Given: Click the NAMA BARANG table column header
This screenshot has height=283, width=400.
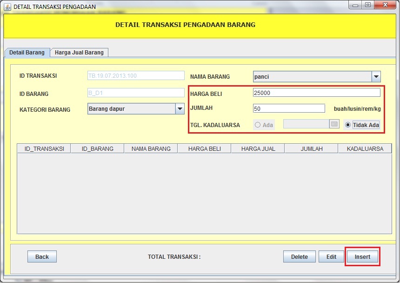Looking at the screenshot, I should [151, 148].
